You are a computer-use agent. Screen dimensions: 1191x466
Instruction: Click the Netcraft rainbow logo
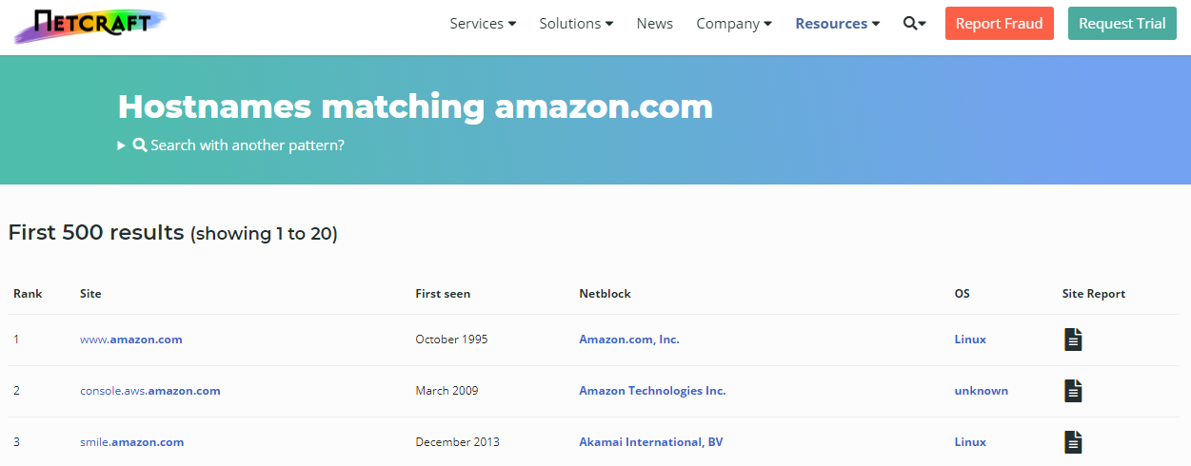pos(90,25)
